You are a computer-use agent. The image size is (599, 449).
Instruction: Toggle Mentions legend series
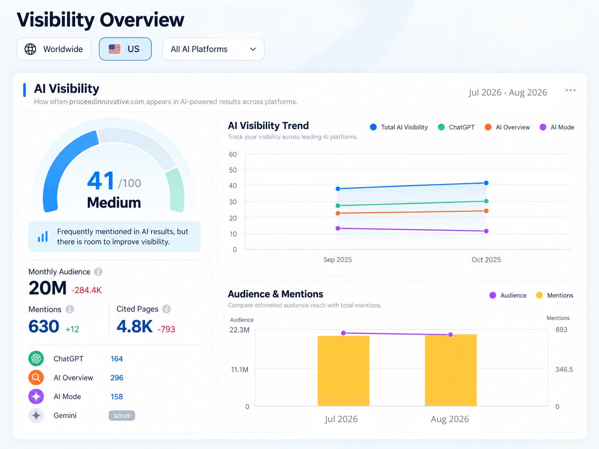[x=554, y=295]
